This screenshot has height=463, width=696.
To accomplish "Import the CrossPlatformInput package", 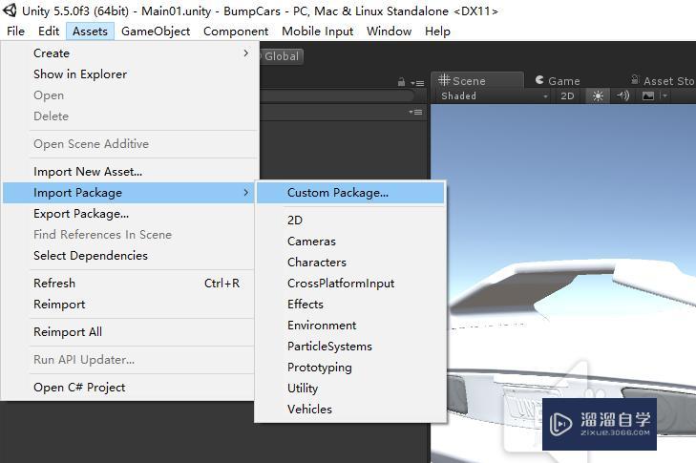I will 350,284.
